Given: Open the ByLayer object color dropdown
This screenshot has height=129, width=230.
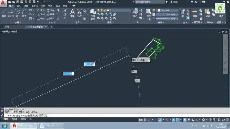Looking at the screenshot, I should pyautogui.click(x=169, y=10).
